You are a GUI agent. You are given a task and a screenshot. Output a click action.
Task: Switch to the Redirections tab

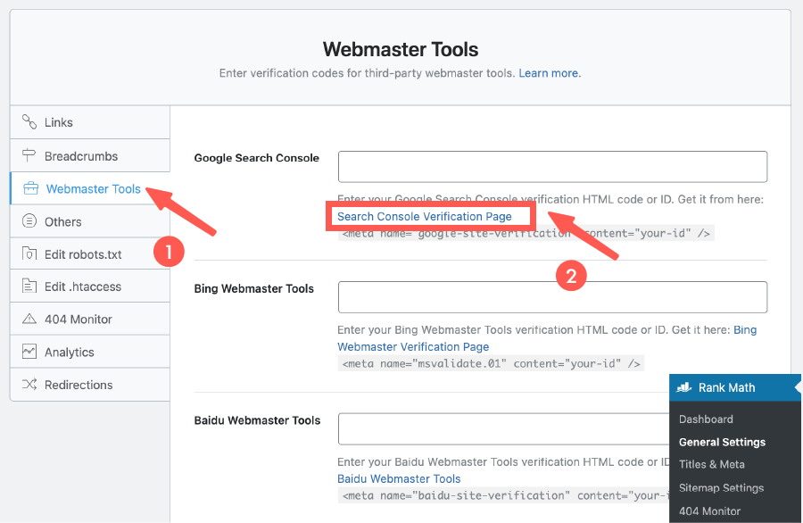[x=79, y=385]
